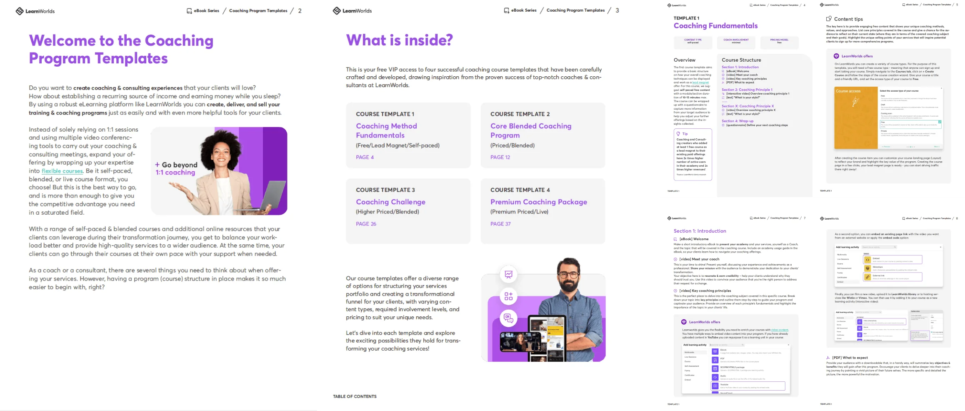
Task: Choose the SCORM/HTML5 package icon
Action: click(715, 369)
